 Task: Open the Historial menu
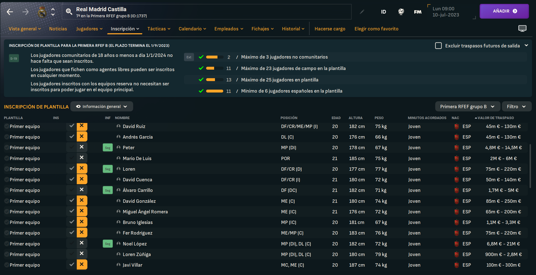click(293, 29)
